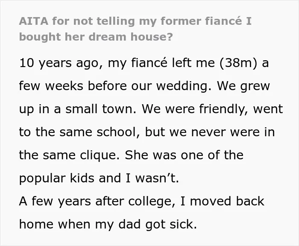
Task: Click the words 'We grew'
Action: (243, 87)
